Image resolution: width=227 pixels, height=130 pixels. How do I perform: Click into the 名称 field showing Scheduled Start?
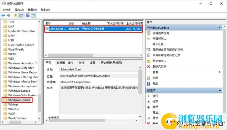point(99,69)
